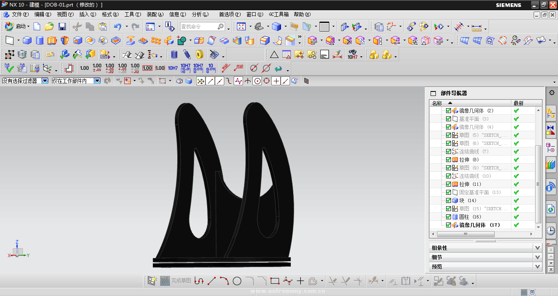This screenshot has height=296, width=558.
Task: Open the 没有选择过滤器 selection filter dropdown
Action: coord(45,81)
